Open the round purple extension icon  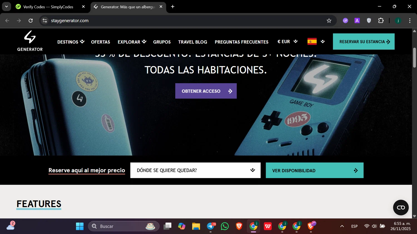coord(345,21)
